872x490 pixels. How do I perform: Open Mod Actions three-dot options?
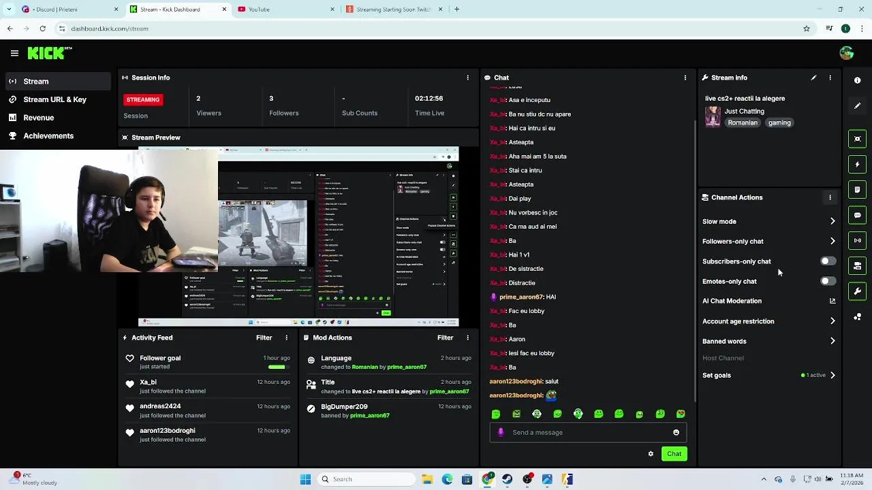click(467, 338)
